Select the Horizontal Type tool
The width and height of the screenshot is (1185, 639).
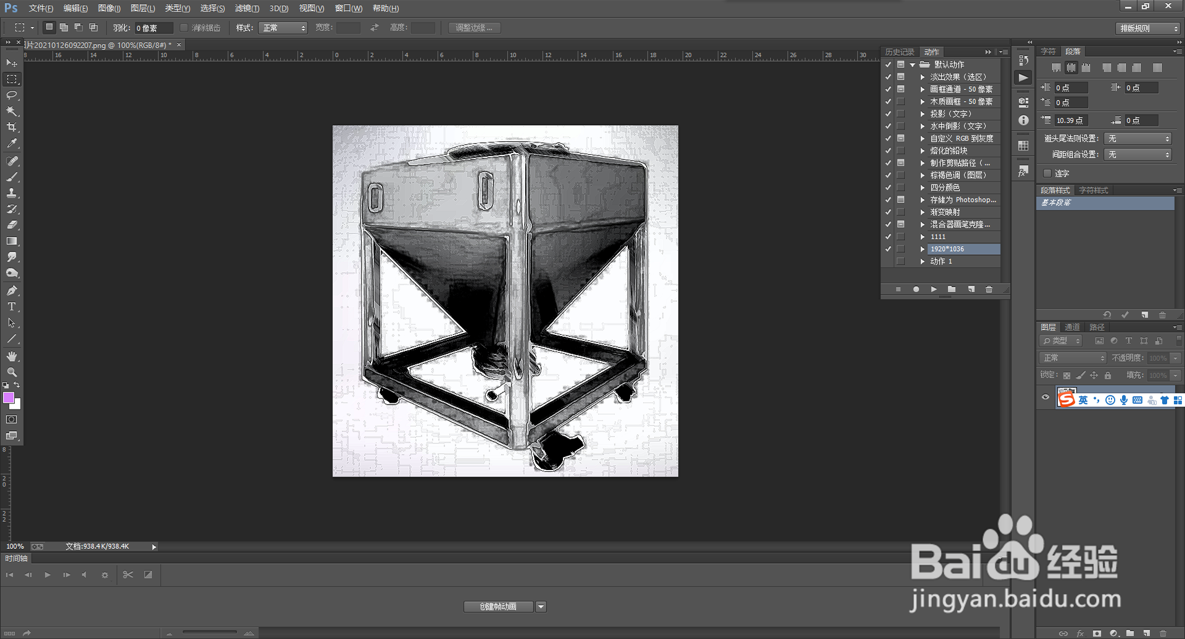coord(12,307)
